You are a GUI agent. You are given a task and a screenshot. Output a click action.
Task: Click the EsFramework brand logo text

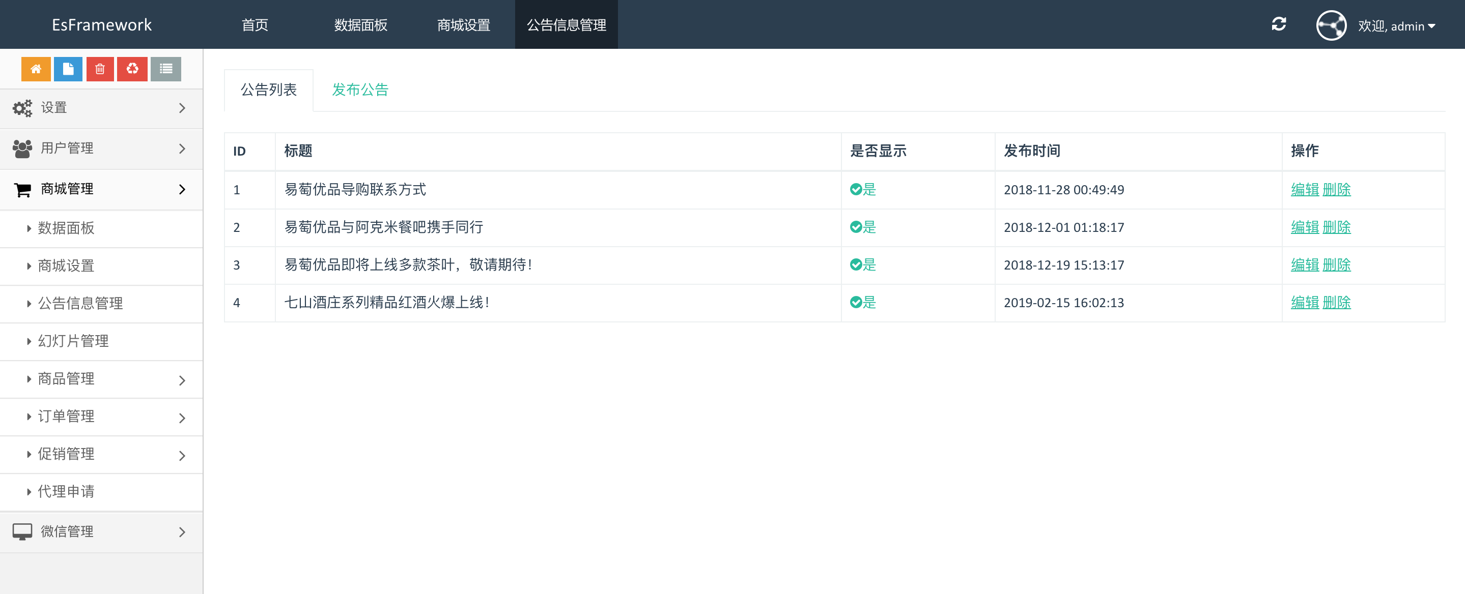[102, 25]
